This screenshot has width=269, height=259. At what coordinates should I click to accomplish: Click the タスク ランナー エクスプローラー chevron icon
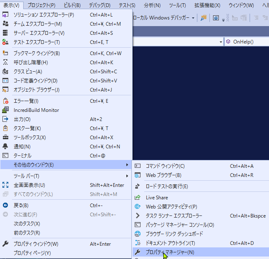pos(138,215)
